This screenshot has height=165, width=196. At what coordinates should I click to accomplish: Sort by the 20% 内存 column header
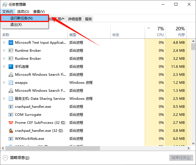tap(176, 32)
